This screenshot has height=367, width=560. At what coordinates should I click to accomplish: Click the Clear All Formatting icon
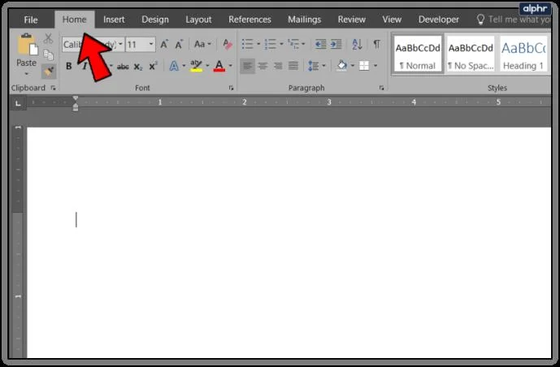click(227, 44)
